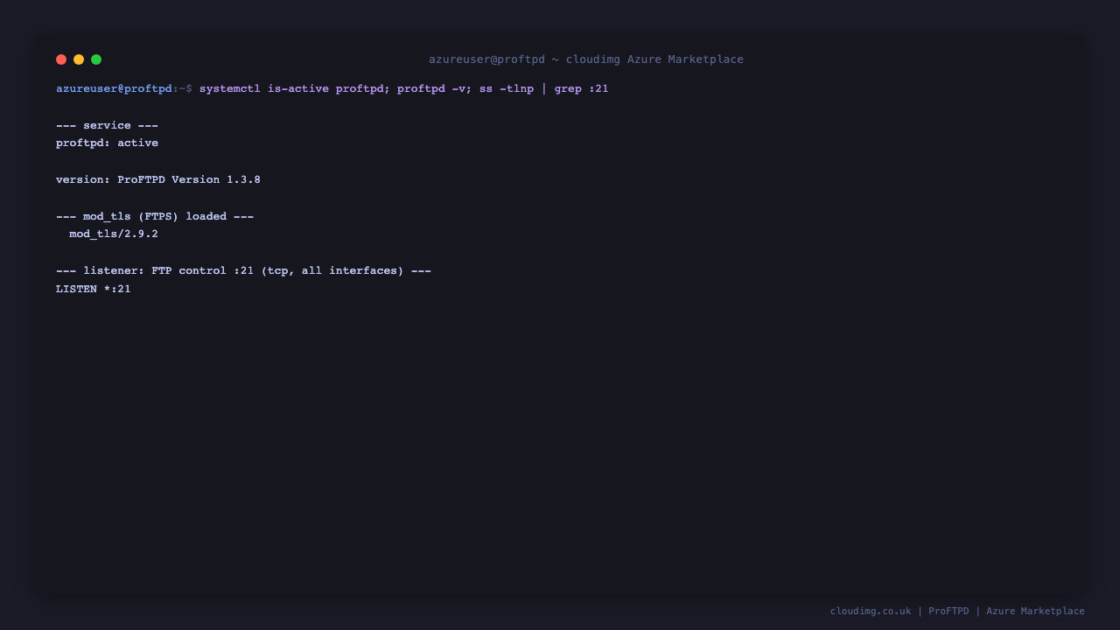Click the yellow minimize window dot
The image size is (1120, 630).
coord(79,59)
